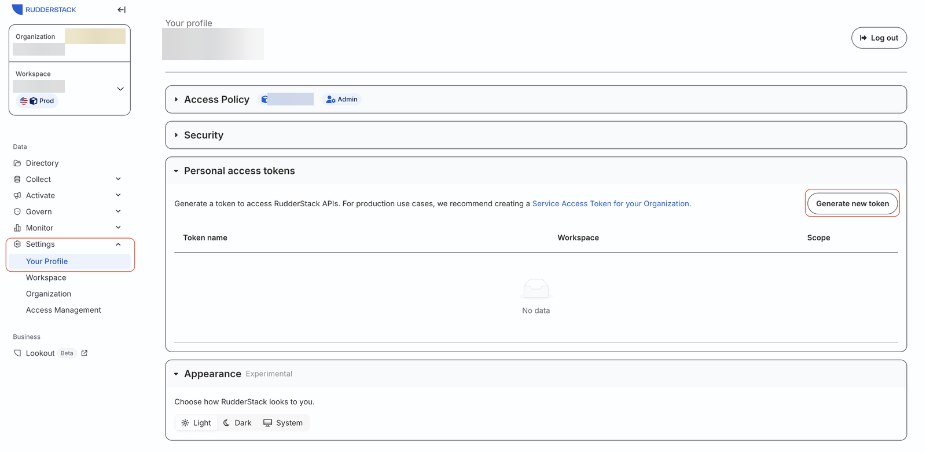The image size is (926, 453).
Task: Click Generate new token button
Action: pos(852,204)
